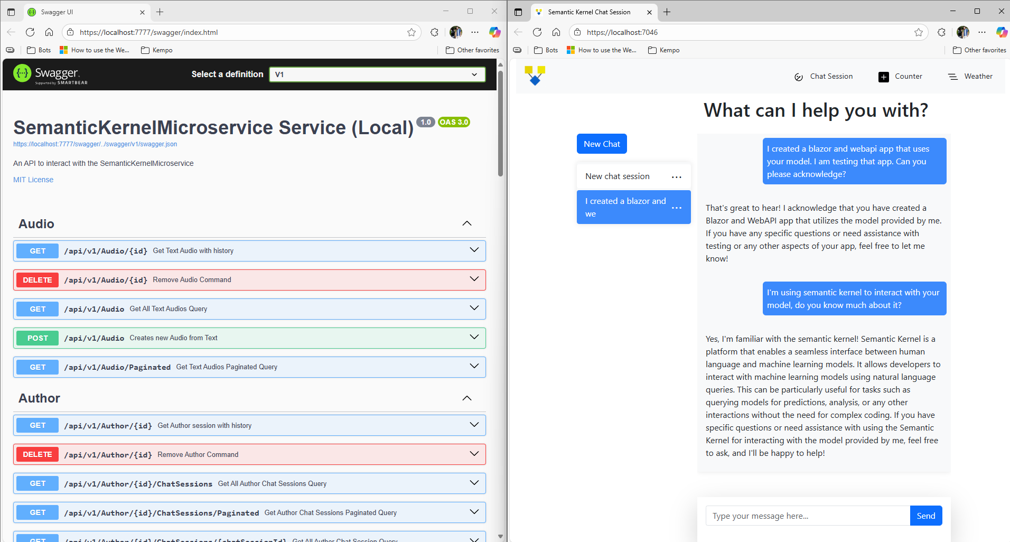Expand GET Author session with history chevron

(x=474, y=425)
